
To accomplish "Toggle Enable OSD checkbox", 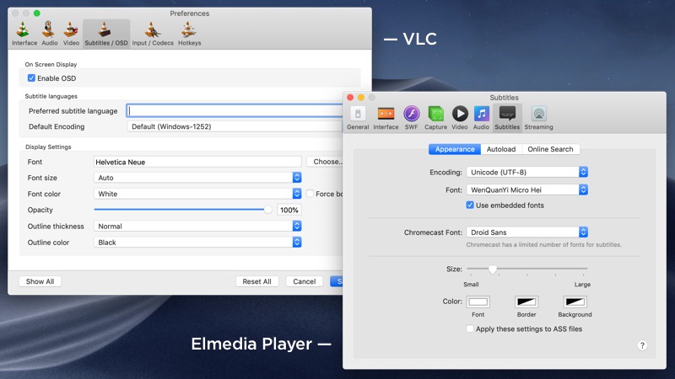I will click(x=31, y=78).
